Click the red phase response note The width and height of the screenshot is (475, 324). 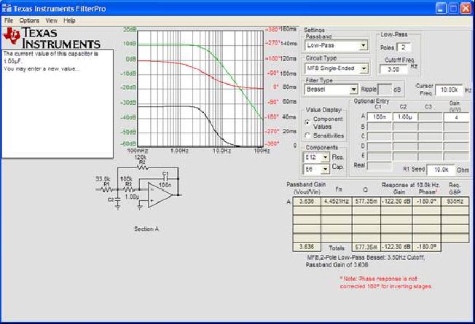click(x=386, y=282)
